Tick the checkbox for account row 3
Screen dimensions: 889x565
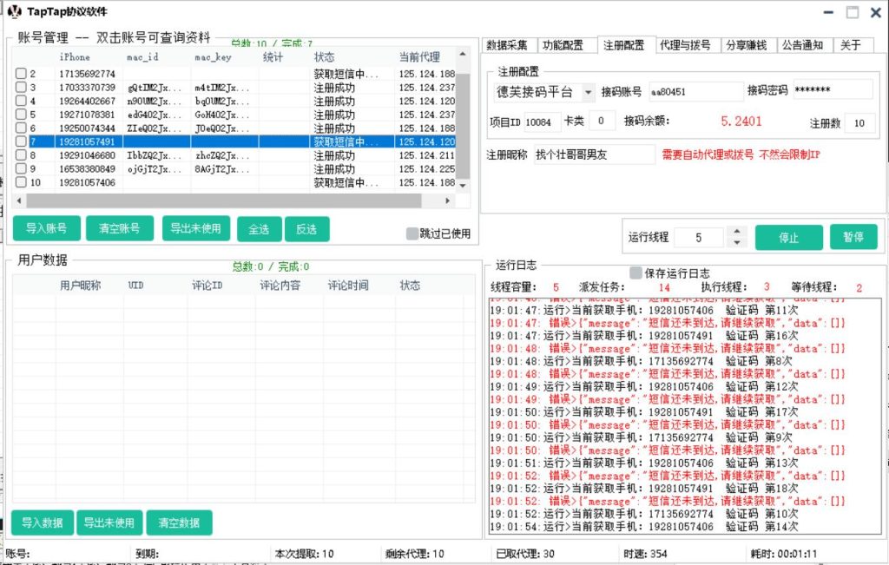pyautogui.click(x=21, y=88)
